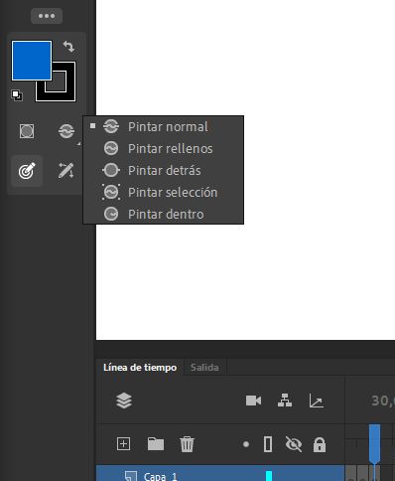Select the Capa_1 layer row
This screenshot has width=395, height=481.
click(220, 474)
